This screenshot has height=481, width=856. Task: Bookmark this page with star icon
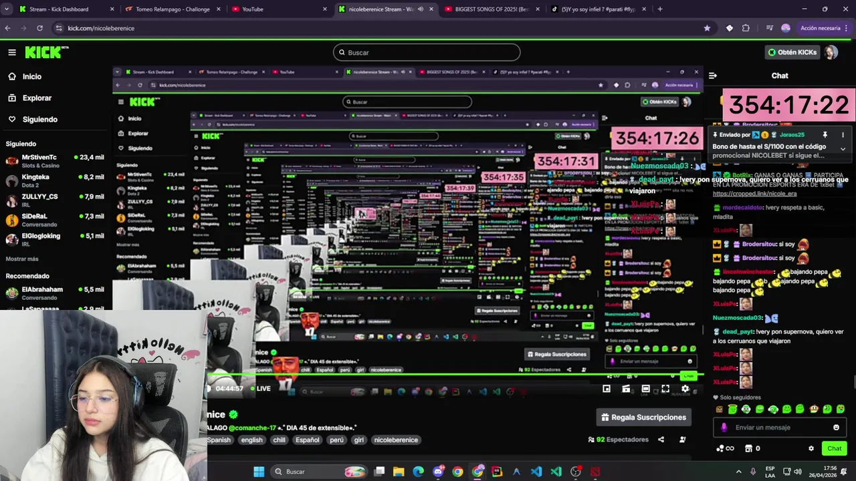tap(707, 28)
